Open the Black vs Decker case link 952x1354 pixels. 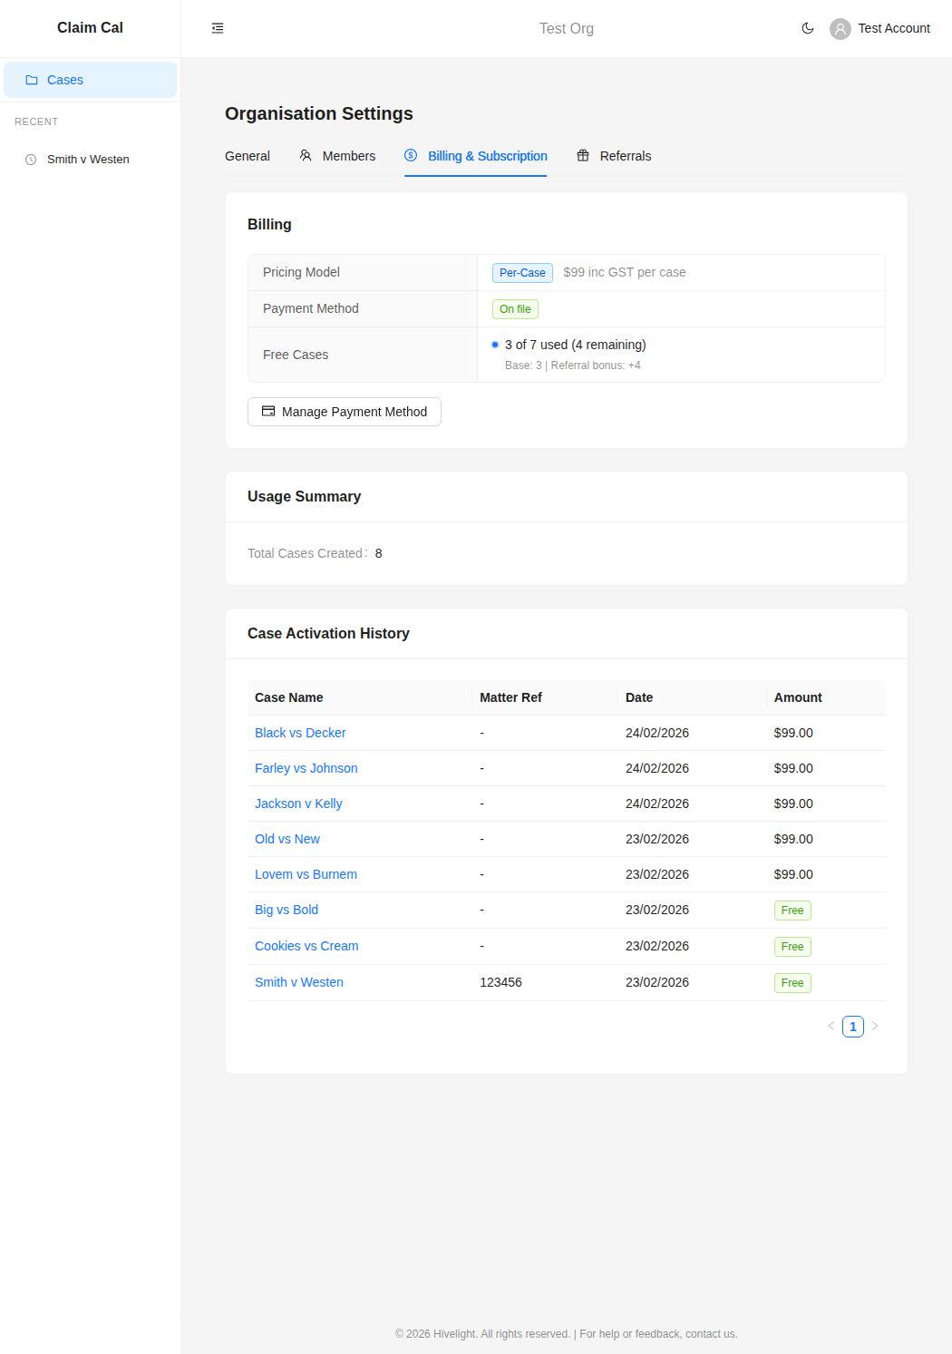point(300,733)
